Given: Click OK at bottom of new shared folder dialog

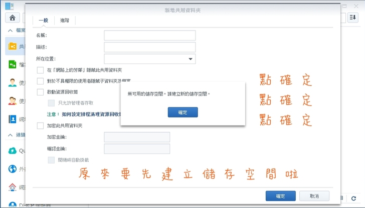Looking at the screenshot, I should point(280,196).
